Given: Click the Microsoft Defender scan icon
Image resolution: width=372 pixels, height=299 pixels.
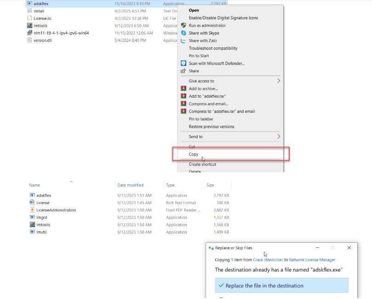Looking at the screenshot, I should point(183,63).
